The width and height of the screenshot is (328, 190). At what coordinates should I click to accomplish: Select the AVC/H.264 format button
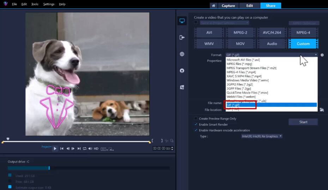pos(272,32)
